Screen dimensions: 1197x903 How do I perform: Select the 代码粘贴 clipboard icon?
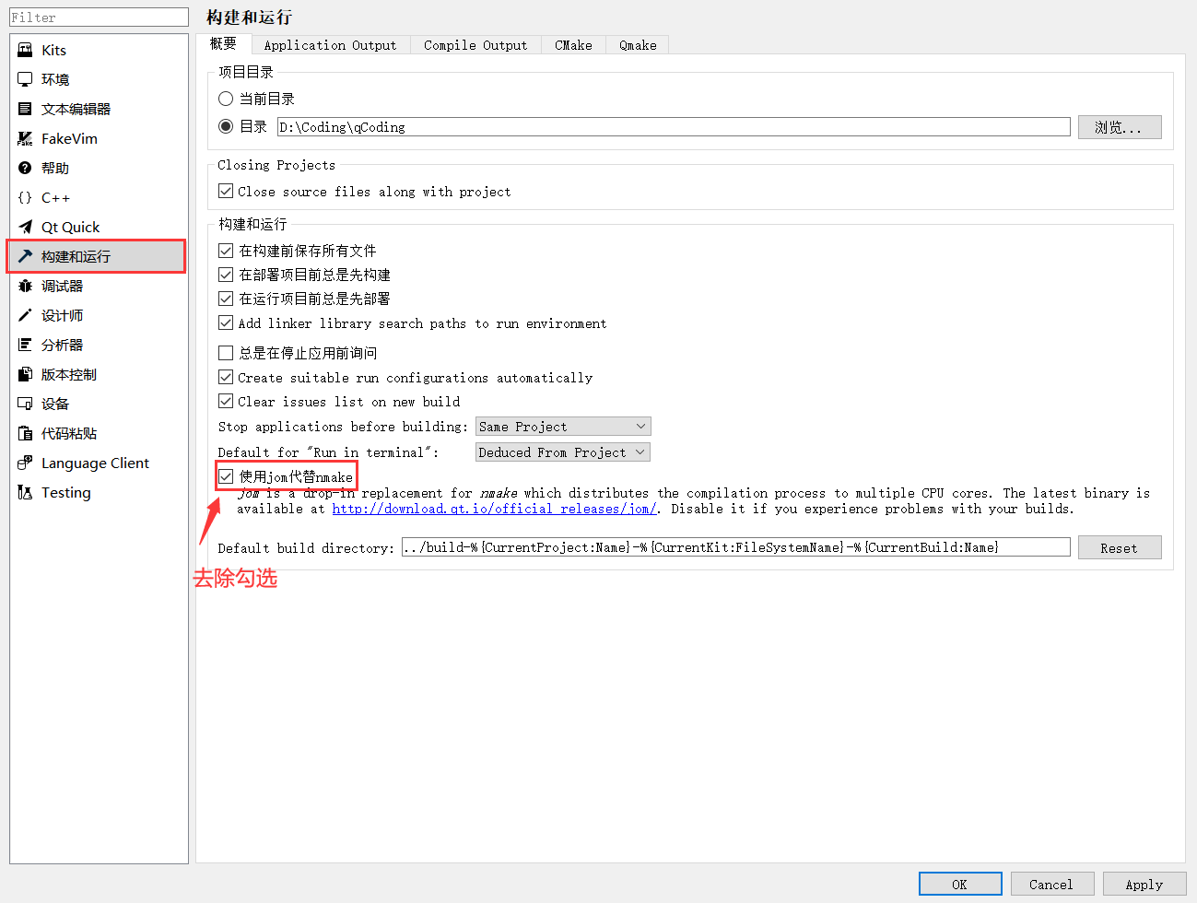tap(25, 433)
